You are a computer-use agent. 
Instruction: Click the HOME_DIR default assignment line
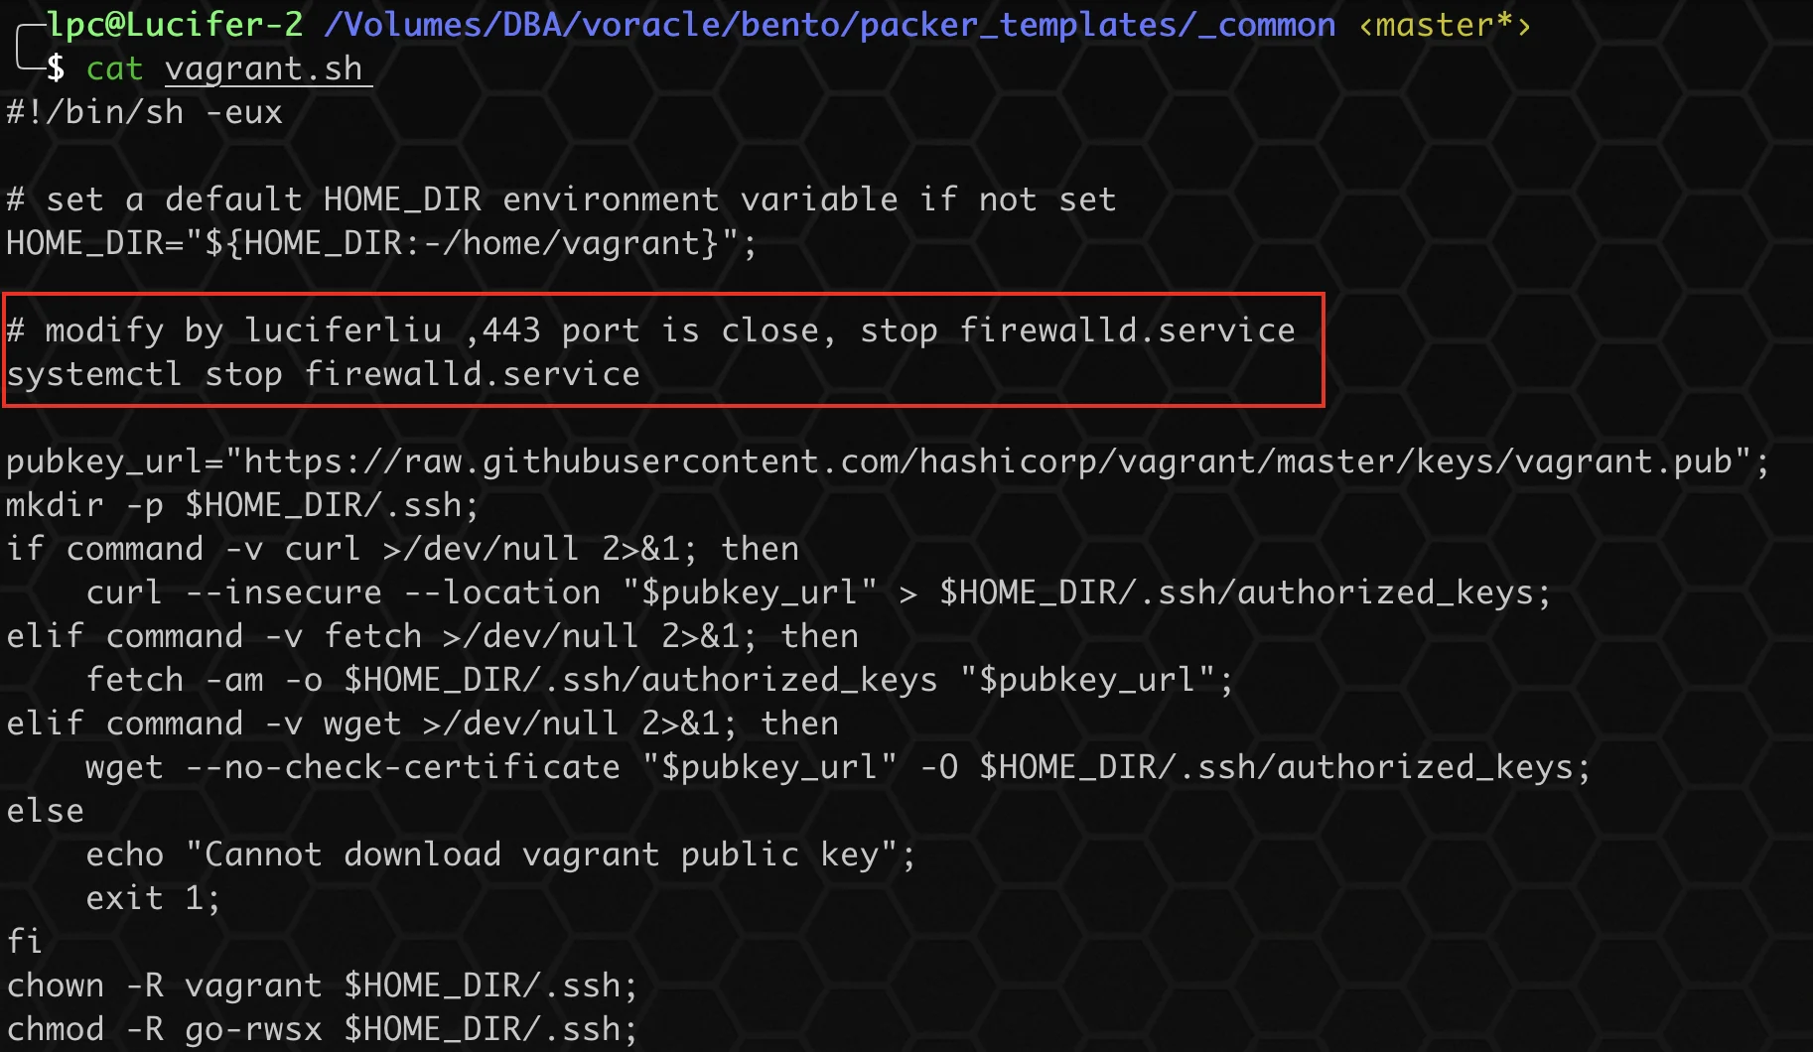[x=381, y=243]
